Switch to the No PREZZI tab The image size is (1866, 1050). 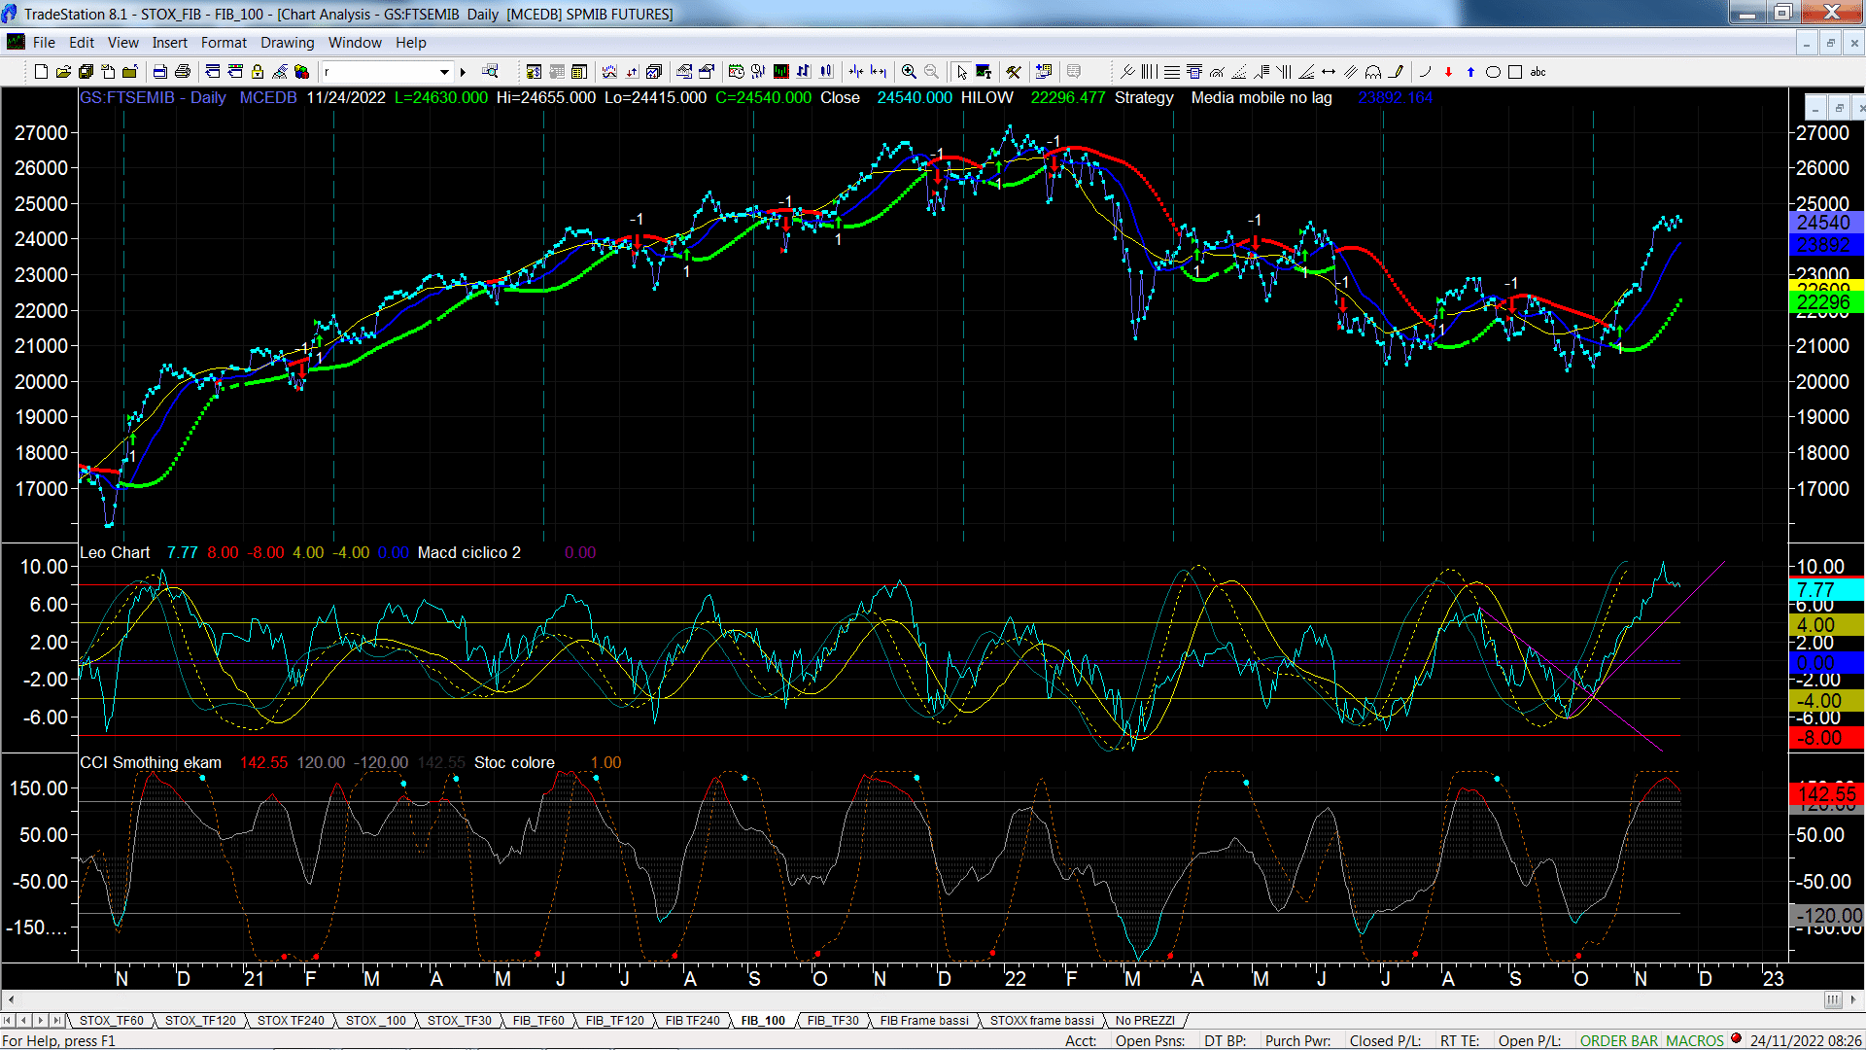click(x=1145, y=1020)
